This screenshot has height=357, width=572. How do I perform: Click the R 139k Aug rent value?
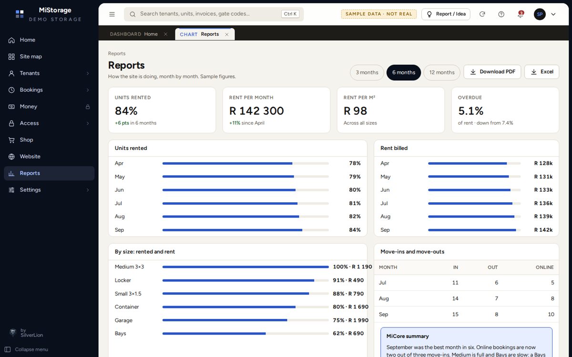543,217
